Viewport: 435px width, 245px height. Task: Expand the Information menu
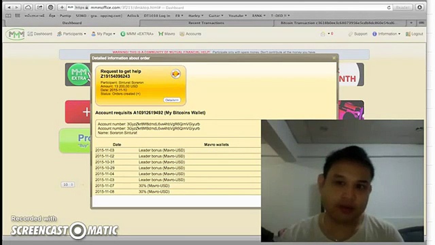386,34
